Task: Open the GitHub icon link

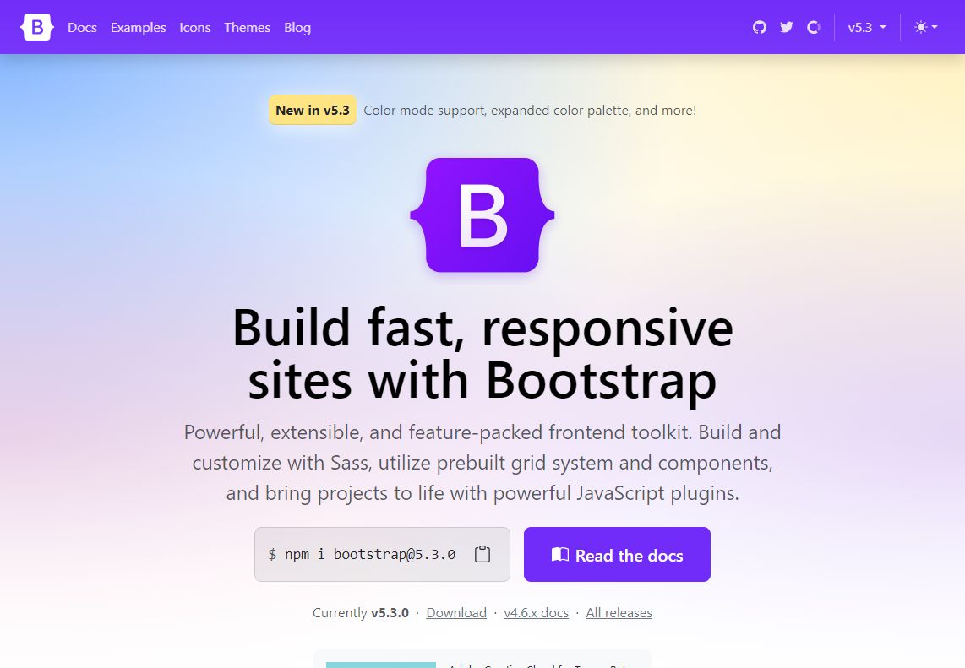Action: coord(760,27)
